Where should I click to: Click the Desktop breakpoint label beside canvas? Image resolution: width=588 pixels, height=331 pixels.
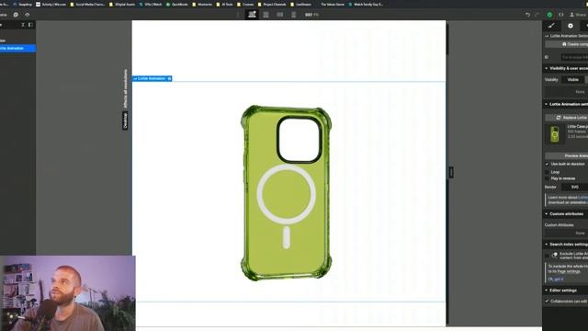(x=125, y=120)
